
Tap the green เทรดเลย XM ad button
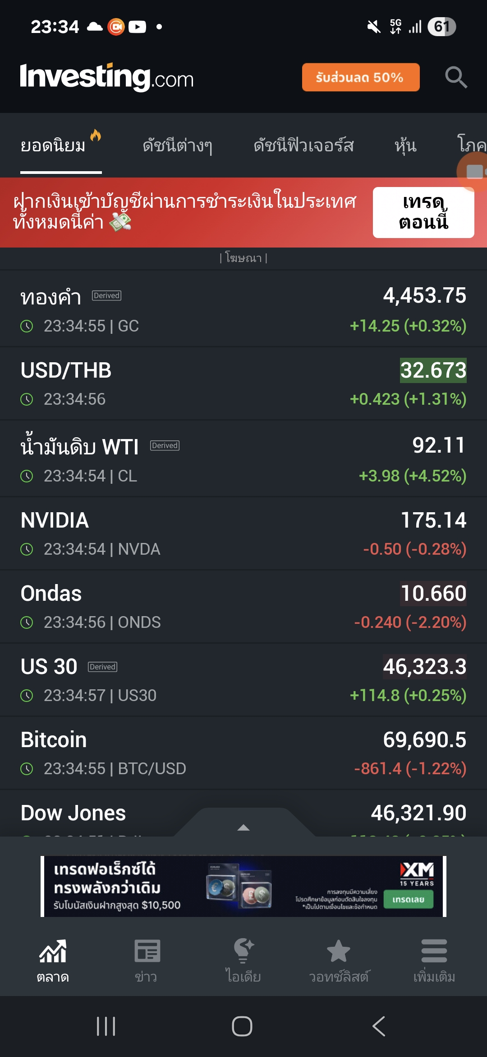point(408,899)
